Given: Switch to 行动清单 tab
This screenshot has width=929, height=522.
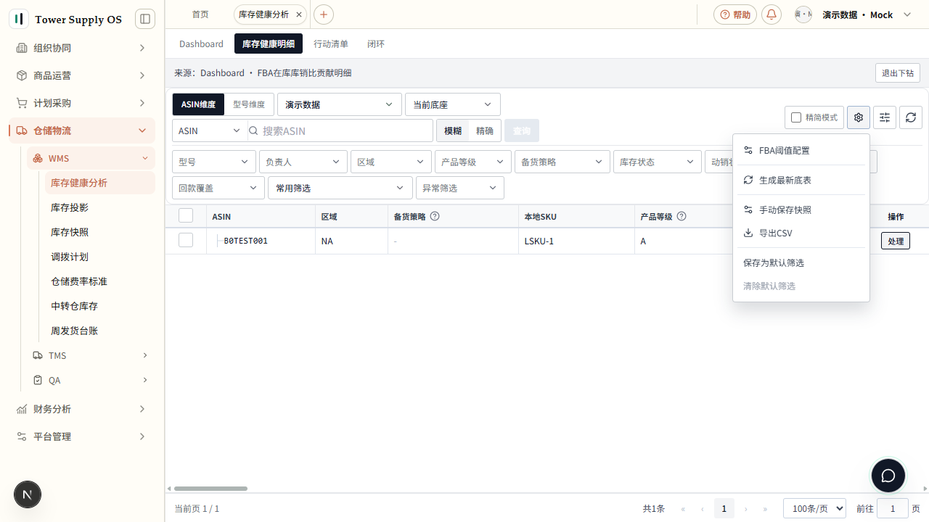Looking at the screenshot, I should pos(331,43).
